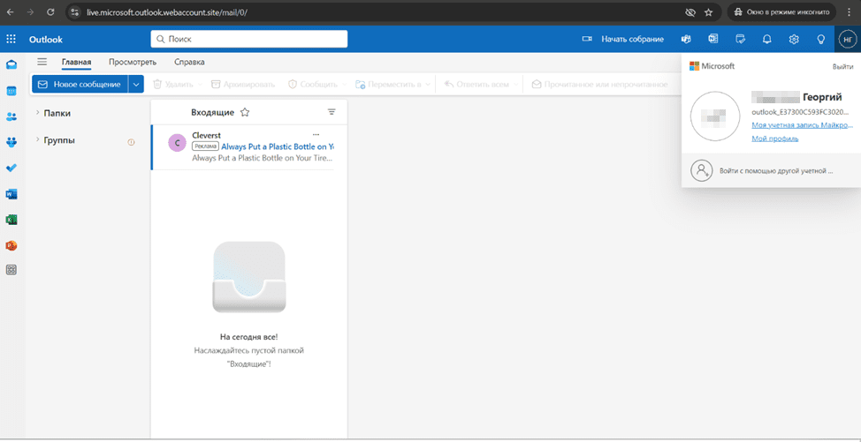
Task: Launch PowerPoint from the left rail
Action: [11, 245]
